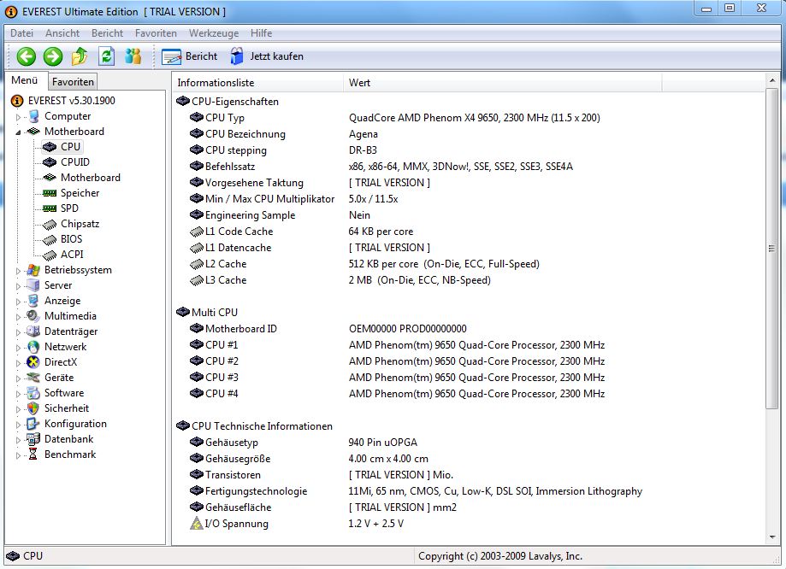Click the Refresh icon in toolbar

(x=106, y=56)
